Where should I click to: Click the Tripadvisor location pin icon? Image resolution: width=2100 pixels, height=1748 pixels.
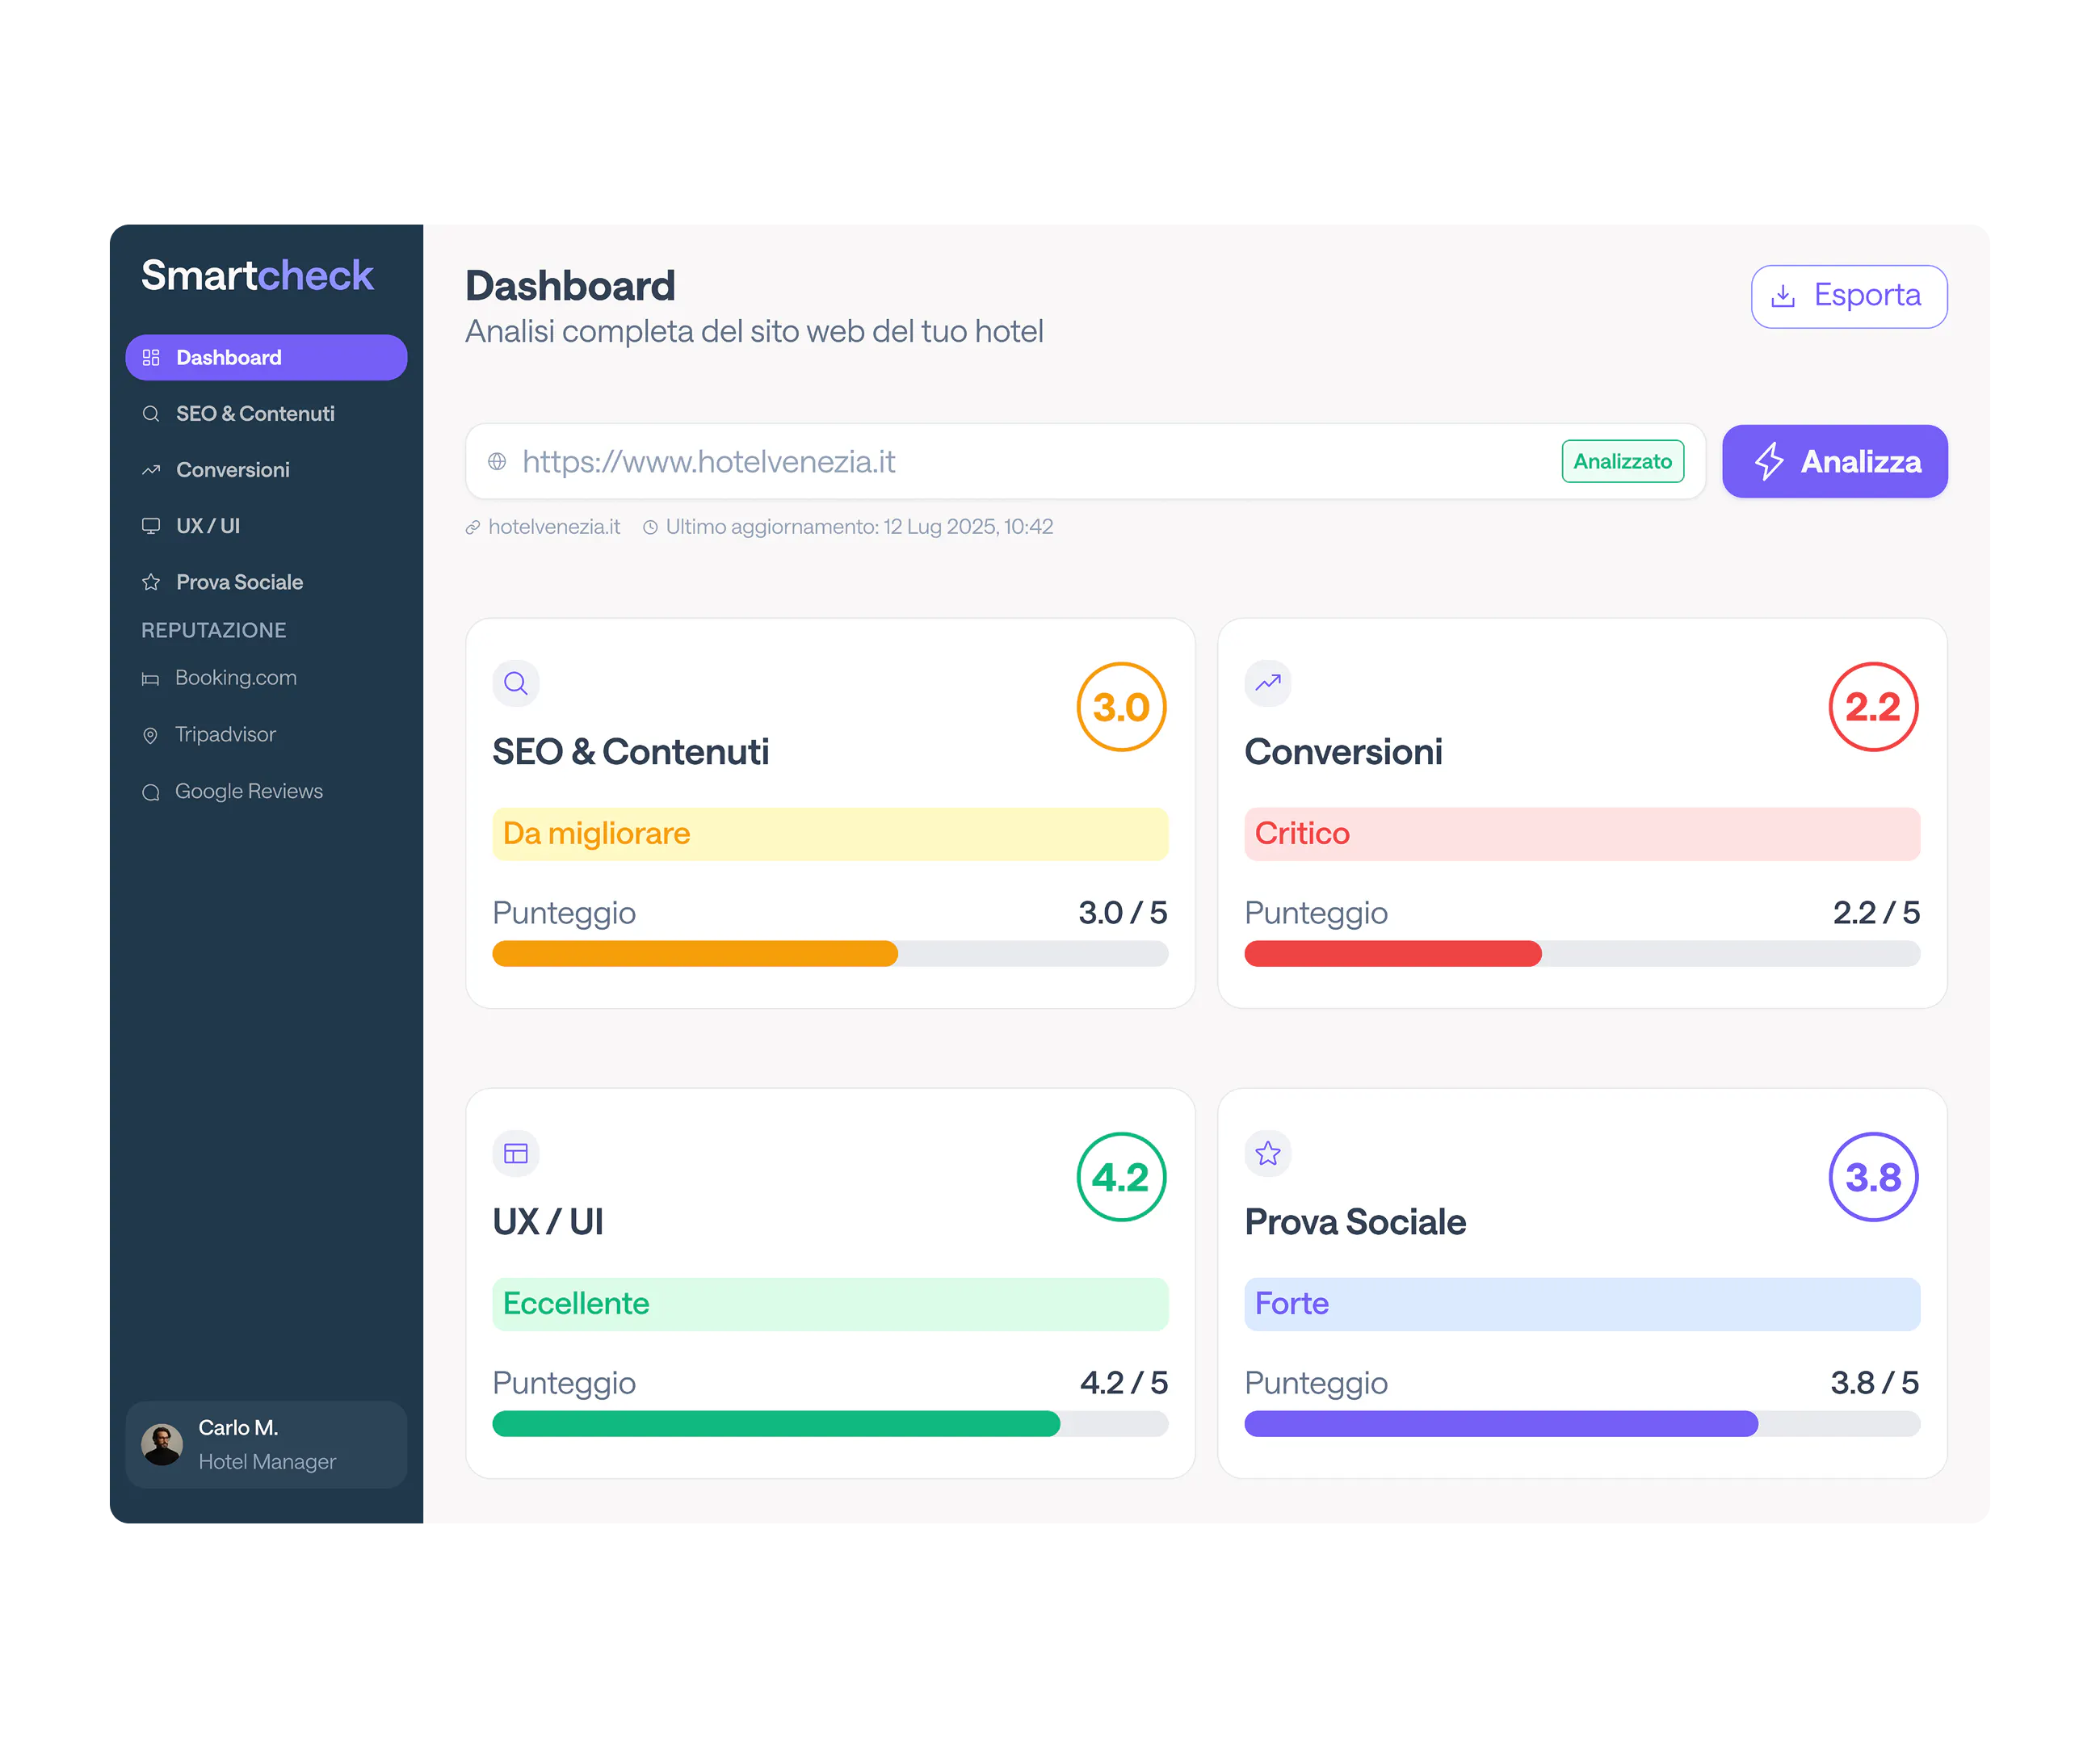click(150, 735)
